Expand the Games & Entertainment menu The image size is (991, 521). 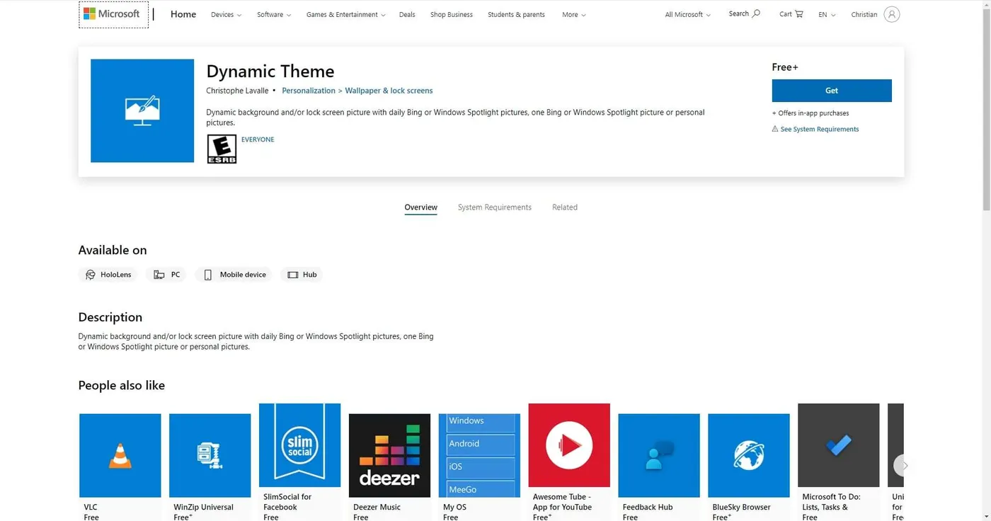point(346,14)
